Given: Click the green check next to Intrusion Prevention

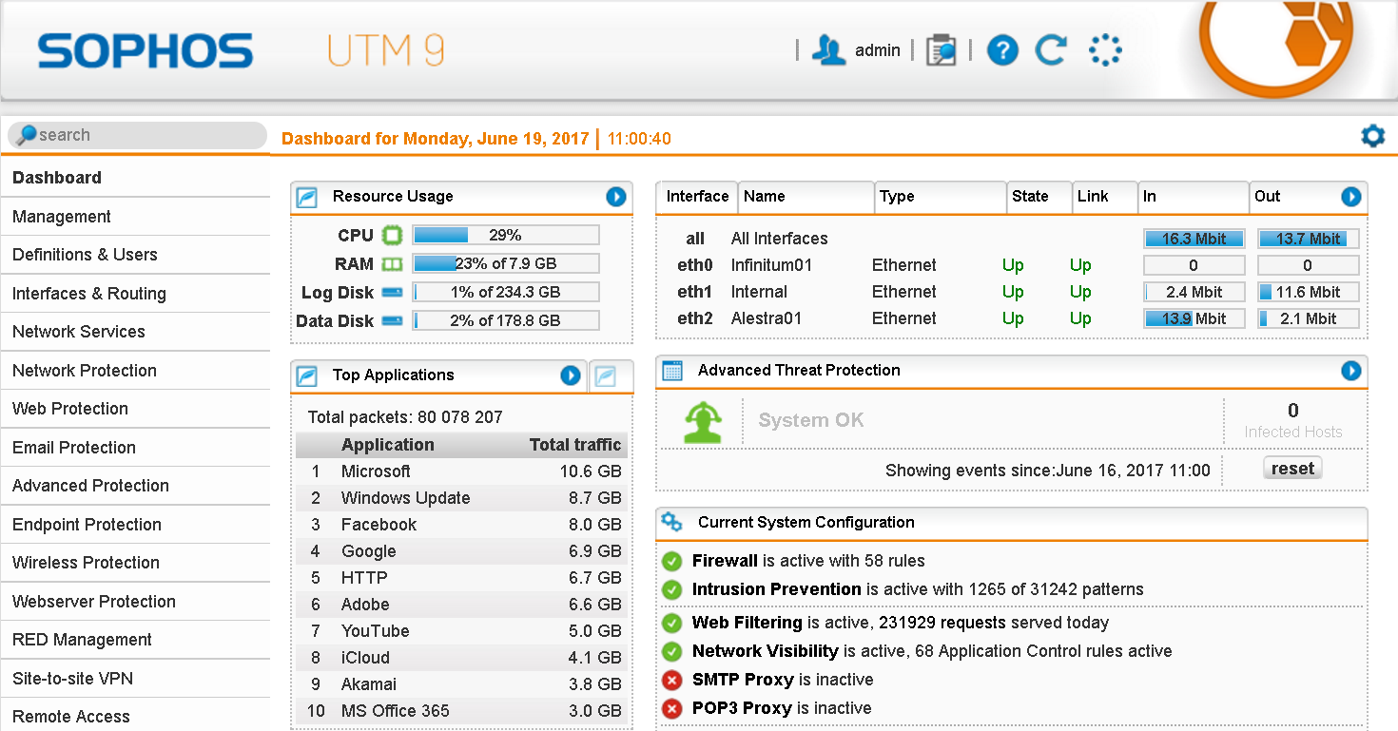Looking at the screenshot, I should (x=672, y=590).
